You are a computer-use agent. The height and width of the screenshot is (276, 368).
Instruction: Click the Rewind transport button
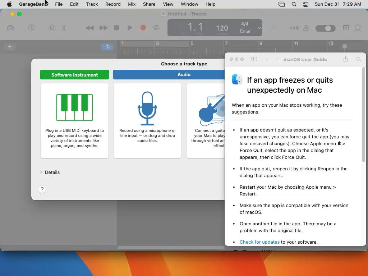(89, 28)
